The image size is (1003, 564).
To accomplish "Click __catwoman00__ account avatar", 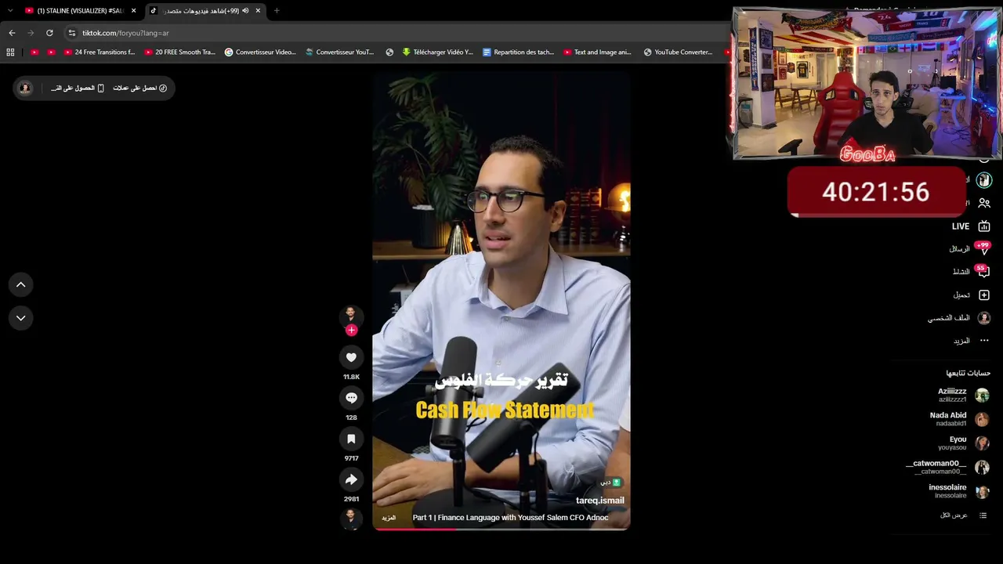I will pyautogui.click(x=982, y=468).
